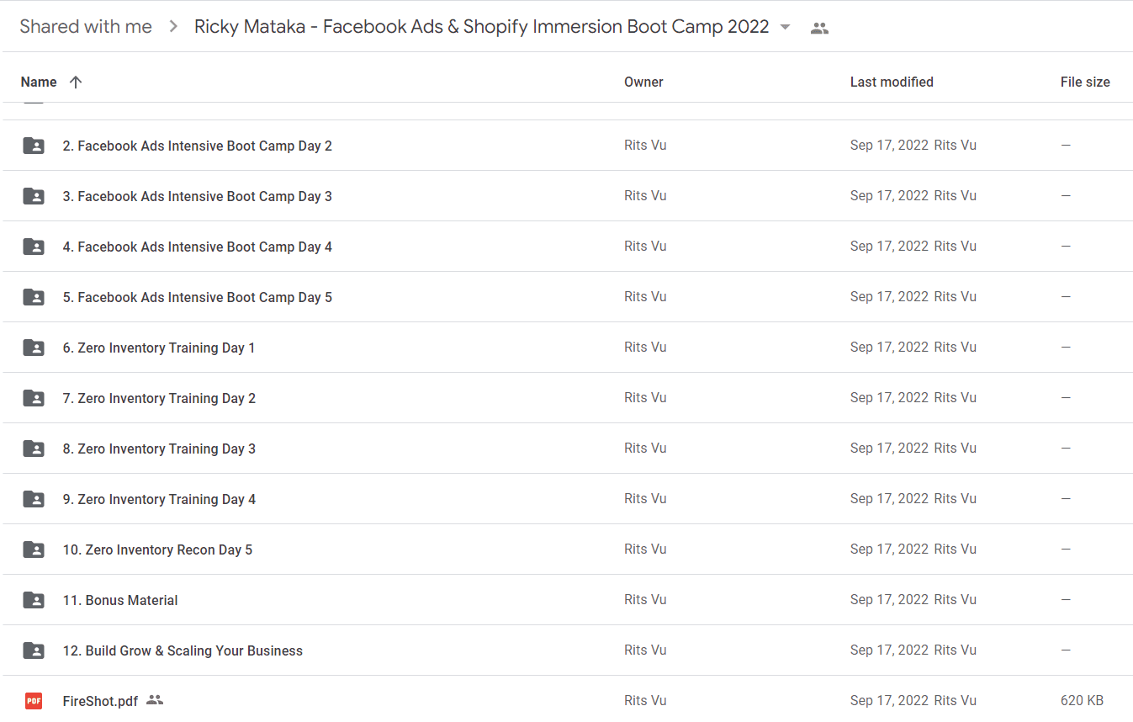
Task: Click the shared folder icon for Zero Inventory Day 1
Action: 34,348
